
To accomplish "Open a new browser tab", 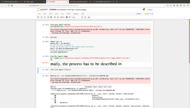I will (117, 2).
